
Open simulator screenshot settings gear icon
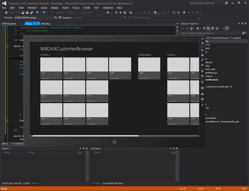[203, 99]
